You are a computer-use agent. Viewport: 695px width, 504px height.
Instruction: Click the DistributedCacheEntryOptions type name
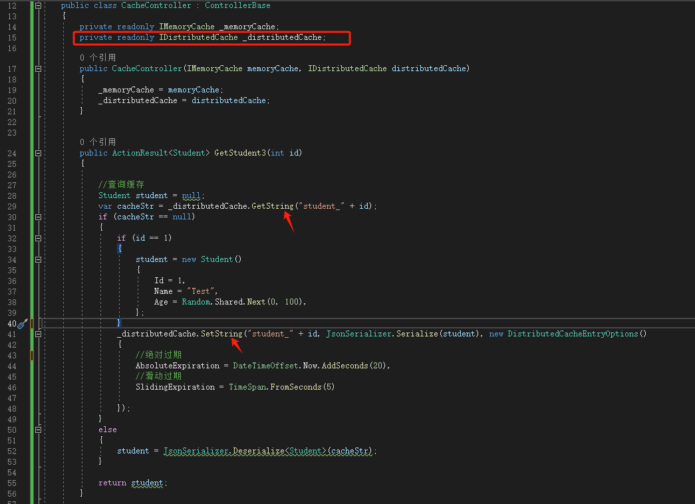tap(573, 334)
